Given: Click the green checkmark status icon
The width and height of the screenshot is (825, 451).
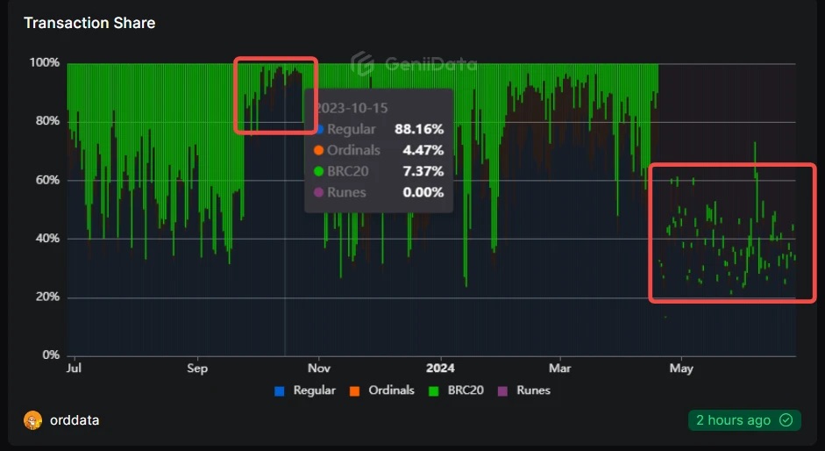Looking at the screenshot, I should click(x=786, y=420).
